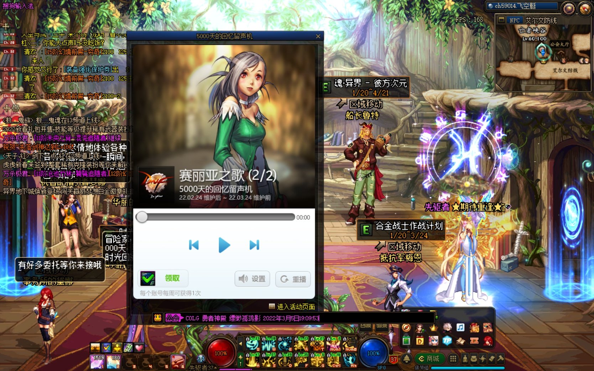This screenshot has width=594, height=371.
Task: Click the 魂·异界 - 彼方次元 event banner
Action: [365, 87]
